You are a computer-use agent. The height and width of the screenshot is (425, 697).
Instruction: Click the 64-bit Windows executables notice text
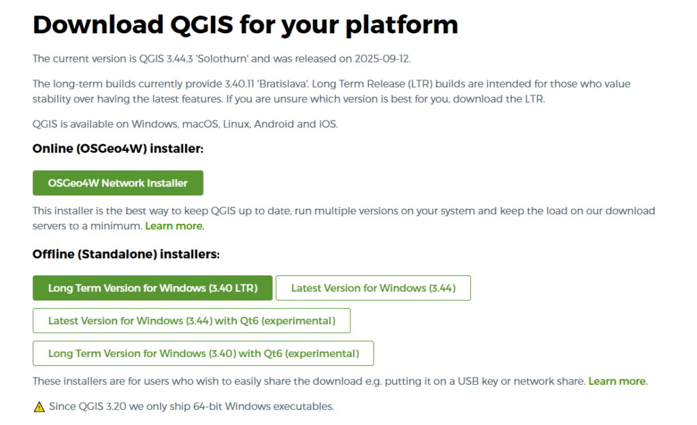(191, 407)
